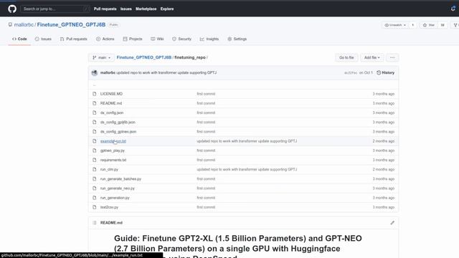The width and height of the screenshot is (459, 258).
Task: Click the file icon beside gptneo_play.py
Action: 94,150
